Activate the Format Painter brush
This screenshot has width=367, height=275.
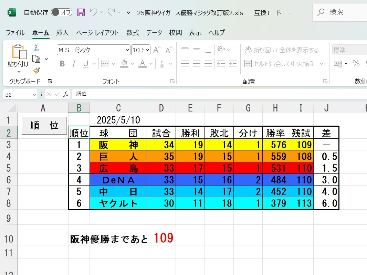(36, 70)
